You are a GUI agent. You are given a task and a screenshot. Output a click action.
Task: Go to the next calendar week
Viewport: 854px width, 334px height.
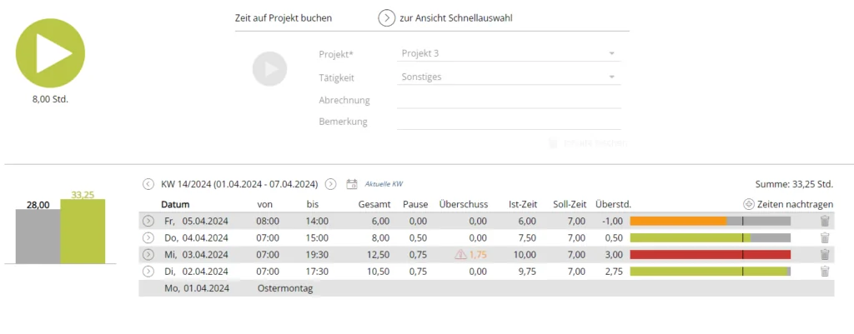[x=330, y=184]
